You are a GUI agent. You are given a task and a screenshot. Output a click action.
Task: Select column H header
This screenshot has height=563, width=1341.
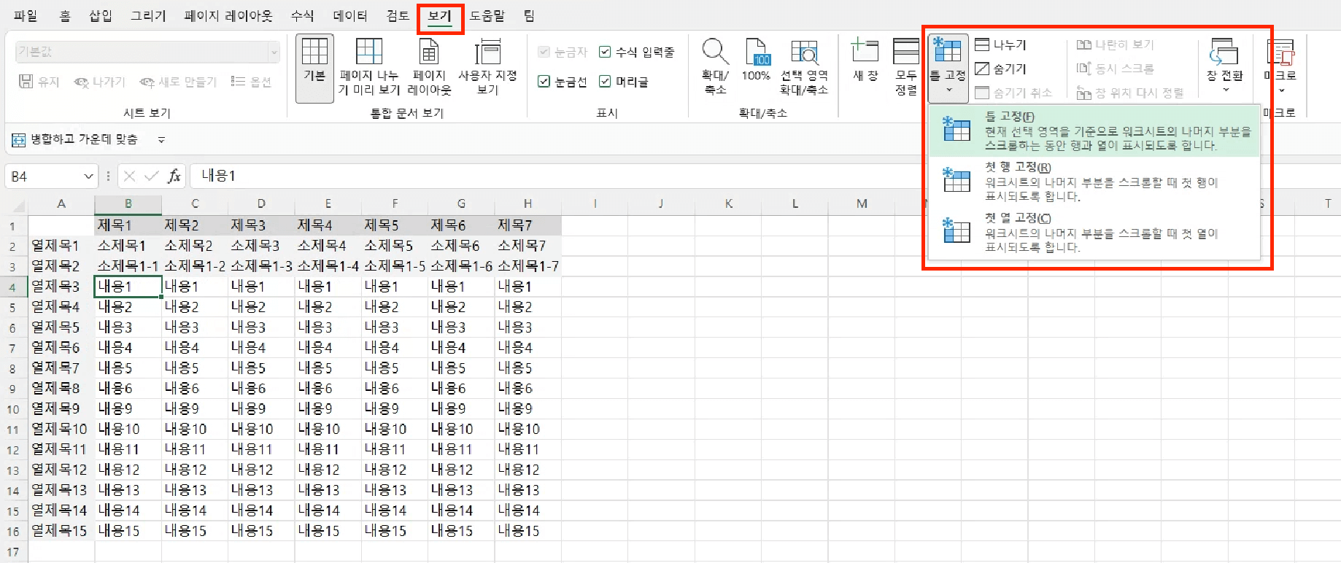(527, 204)
